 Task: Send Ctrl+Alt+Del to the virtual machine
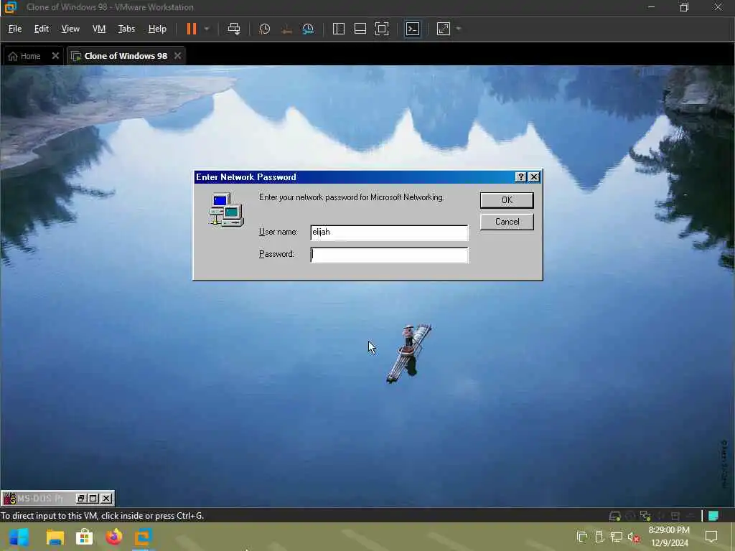coord(233,29)
